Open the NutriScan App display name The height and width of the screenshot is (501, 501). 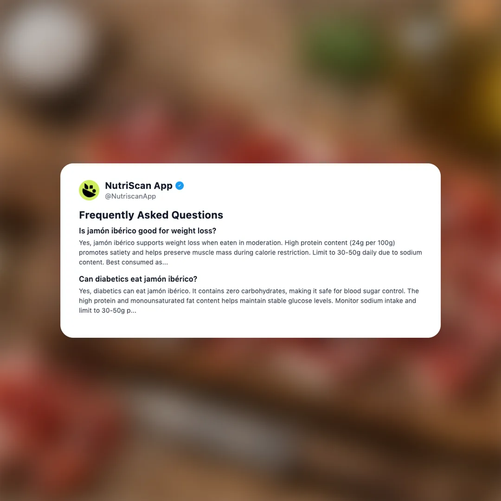click(x=139, y=186)
